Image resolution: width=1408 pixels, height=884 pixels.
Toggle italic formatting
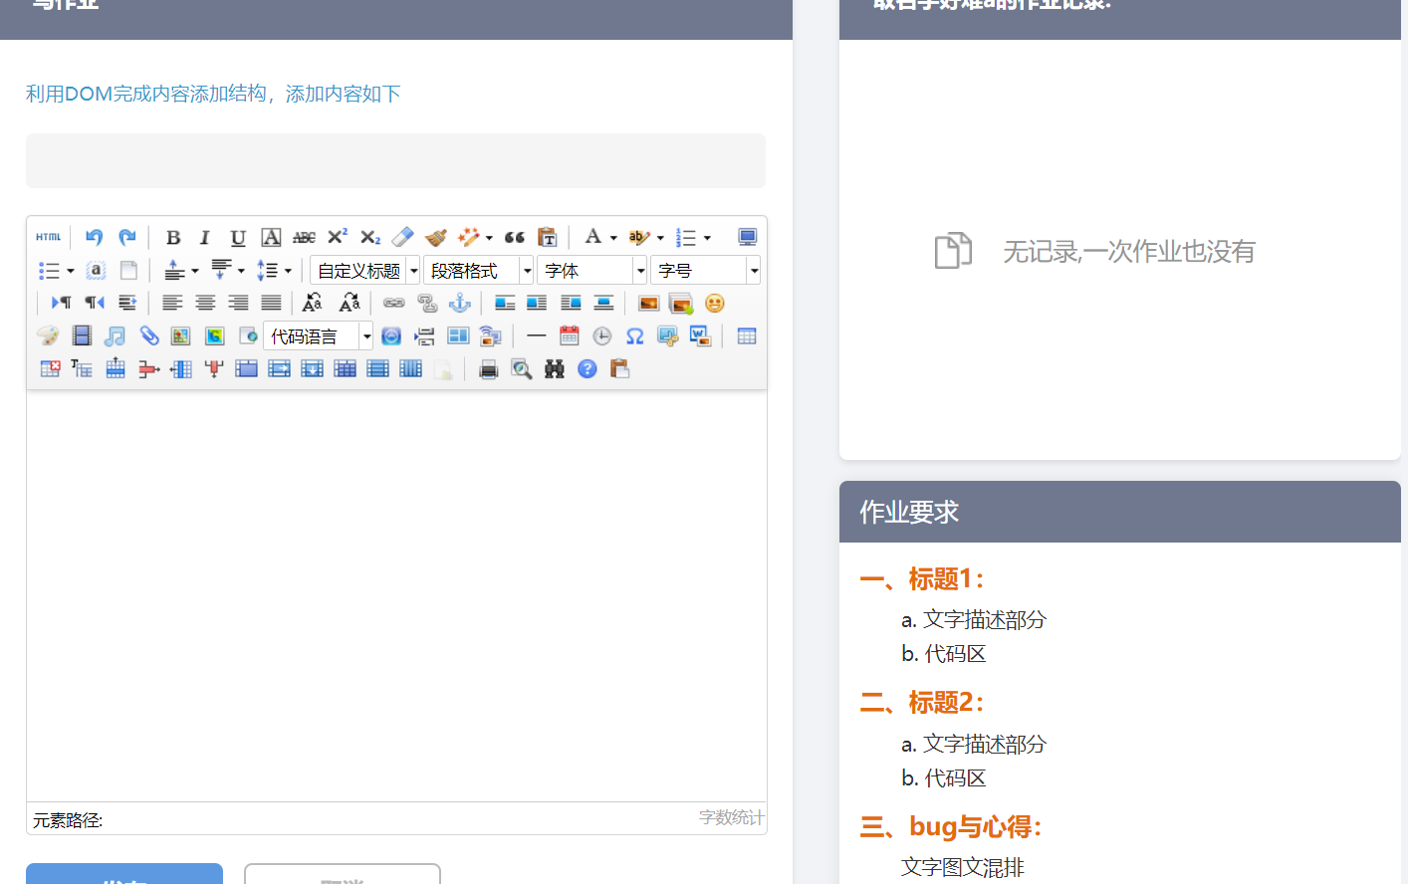pyautogui.click(x=205, y=237)
